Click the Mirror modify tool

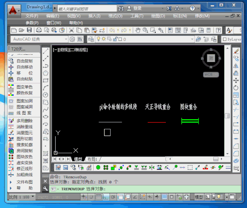click(x=236, y=66)
